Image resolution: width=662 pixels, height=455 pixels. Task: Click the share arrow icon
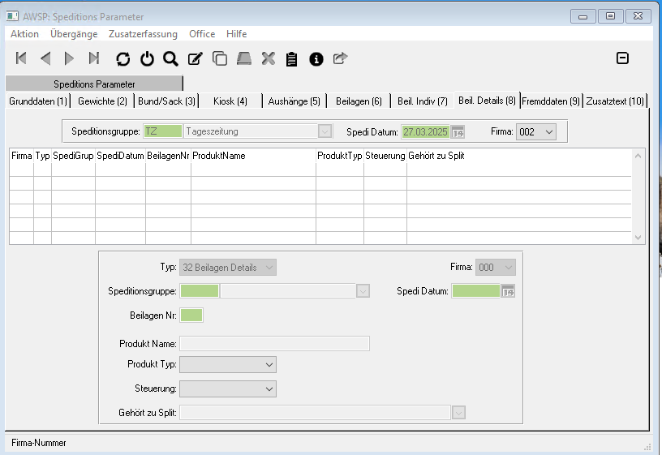point(340,58)
